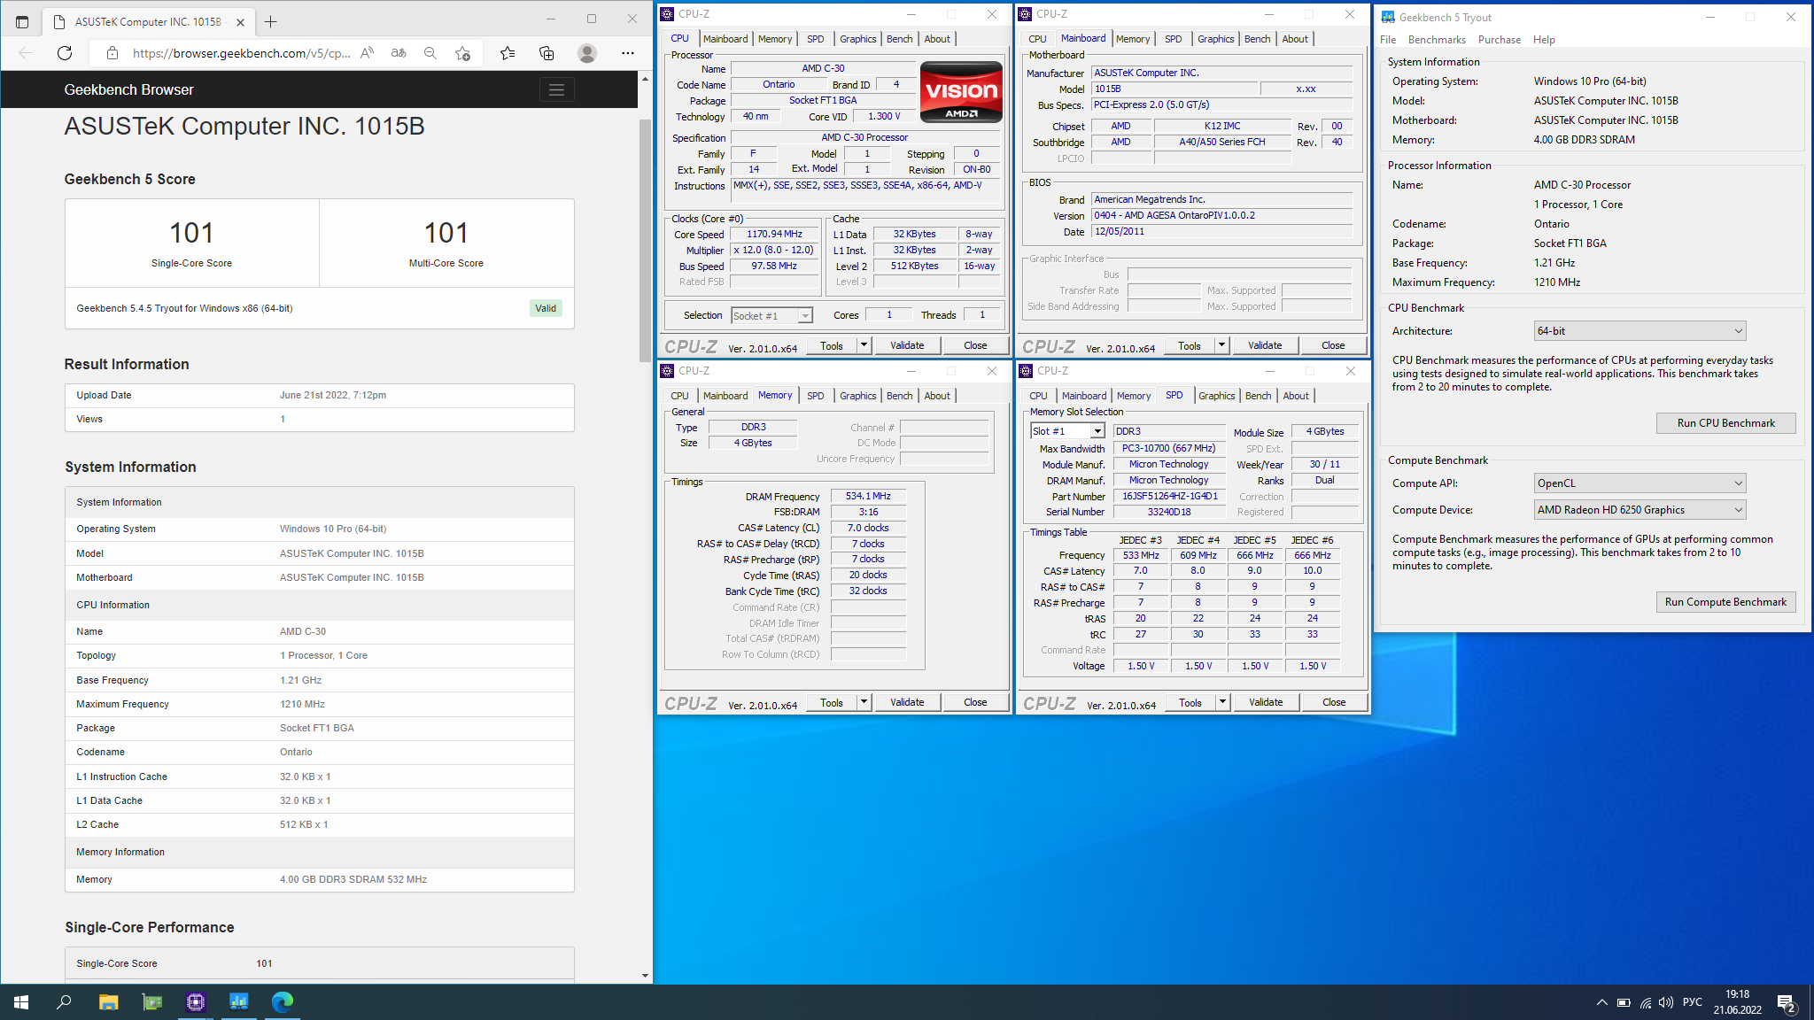This screenshot has height=1020, width=1814.
Task: Open Edge Settings and more menu
Action: pyautogui.click(x=628, y=53)
